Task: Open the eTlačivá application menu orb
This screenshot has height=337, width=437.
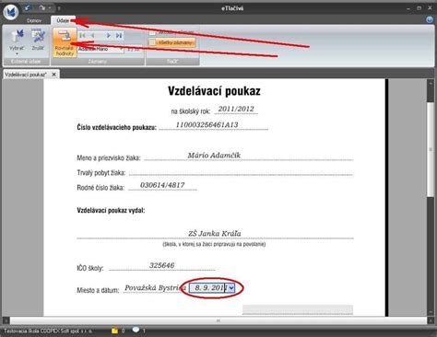Action: tap(11, 12)
